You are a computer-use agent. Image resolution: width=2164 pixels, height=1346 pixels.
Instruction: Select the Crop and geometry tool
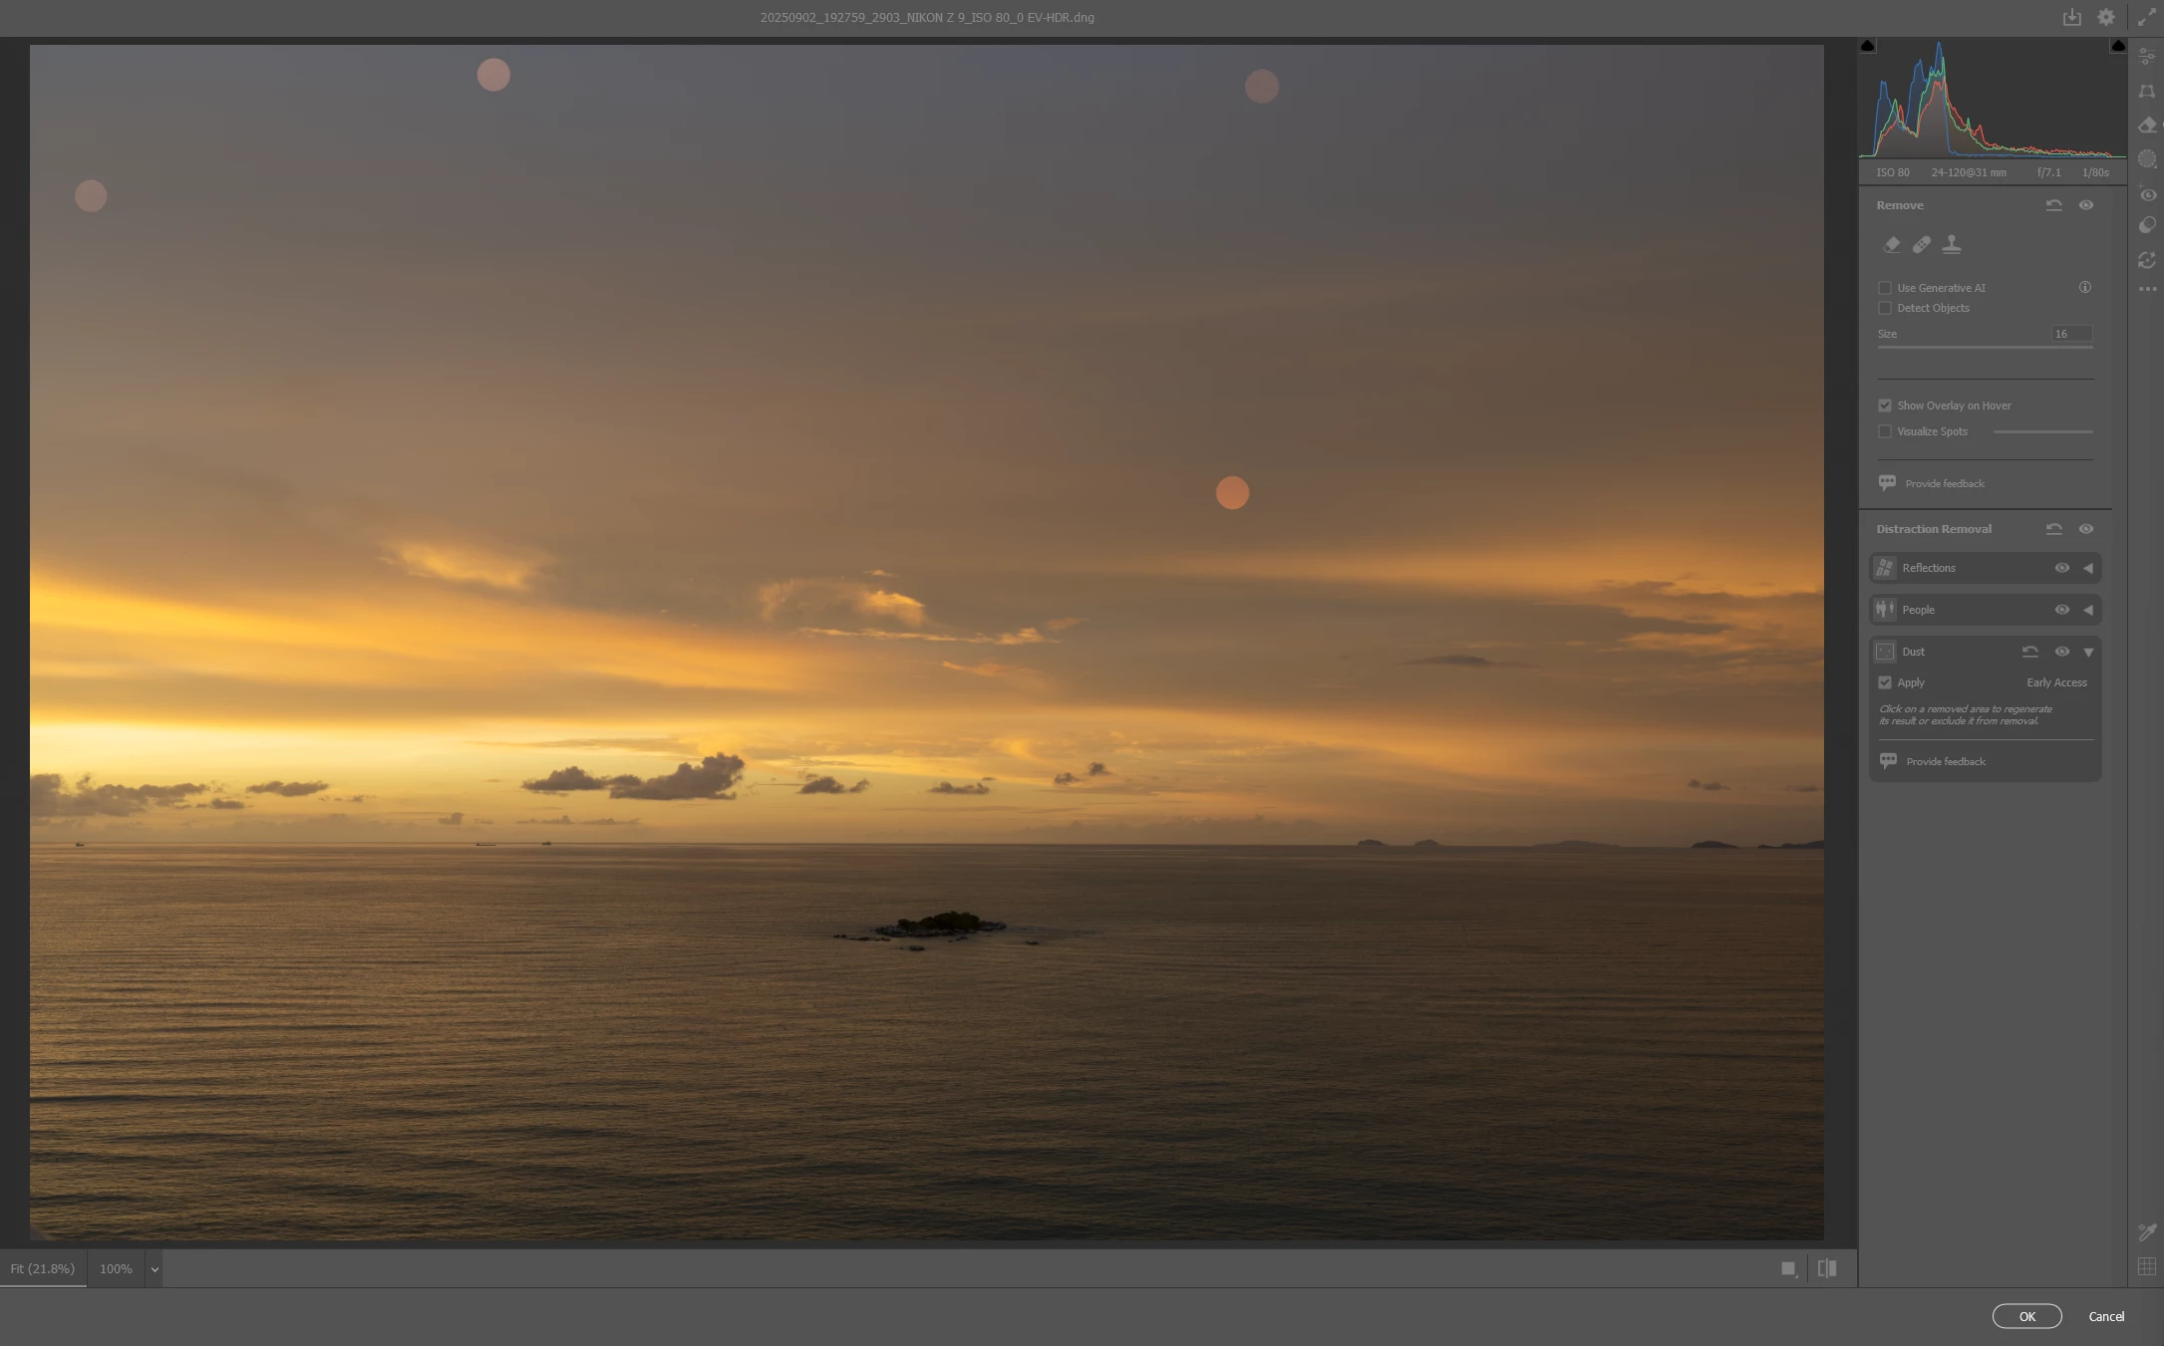(2147, 92)
